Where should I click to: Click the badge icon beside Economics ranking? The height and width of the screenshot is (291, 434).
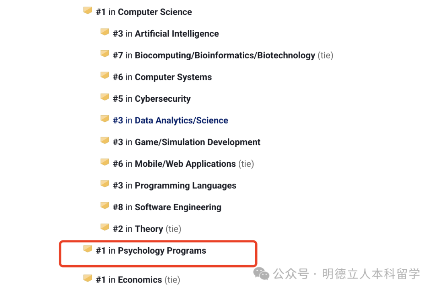tap(88, 278)
